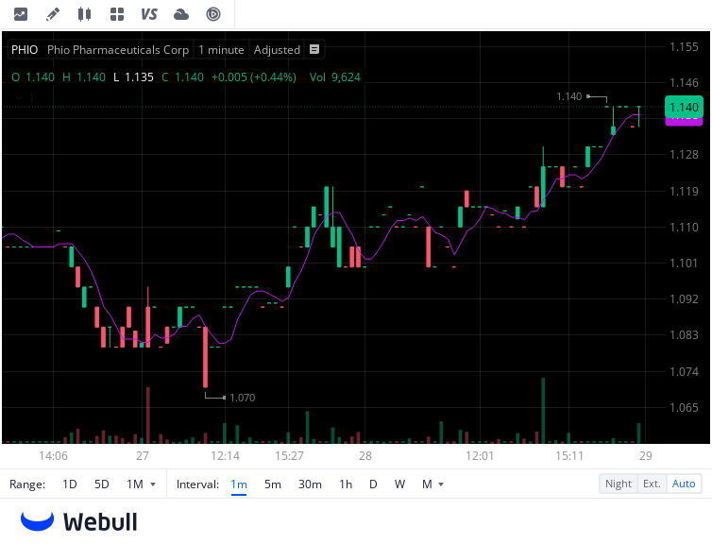Select the W weekly interval
Image resolution: width=712 pixels, height=544 pixels.
[x=399, y=484]
